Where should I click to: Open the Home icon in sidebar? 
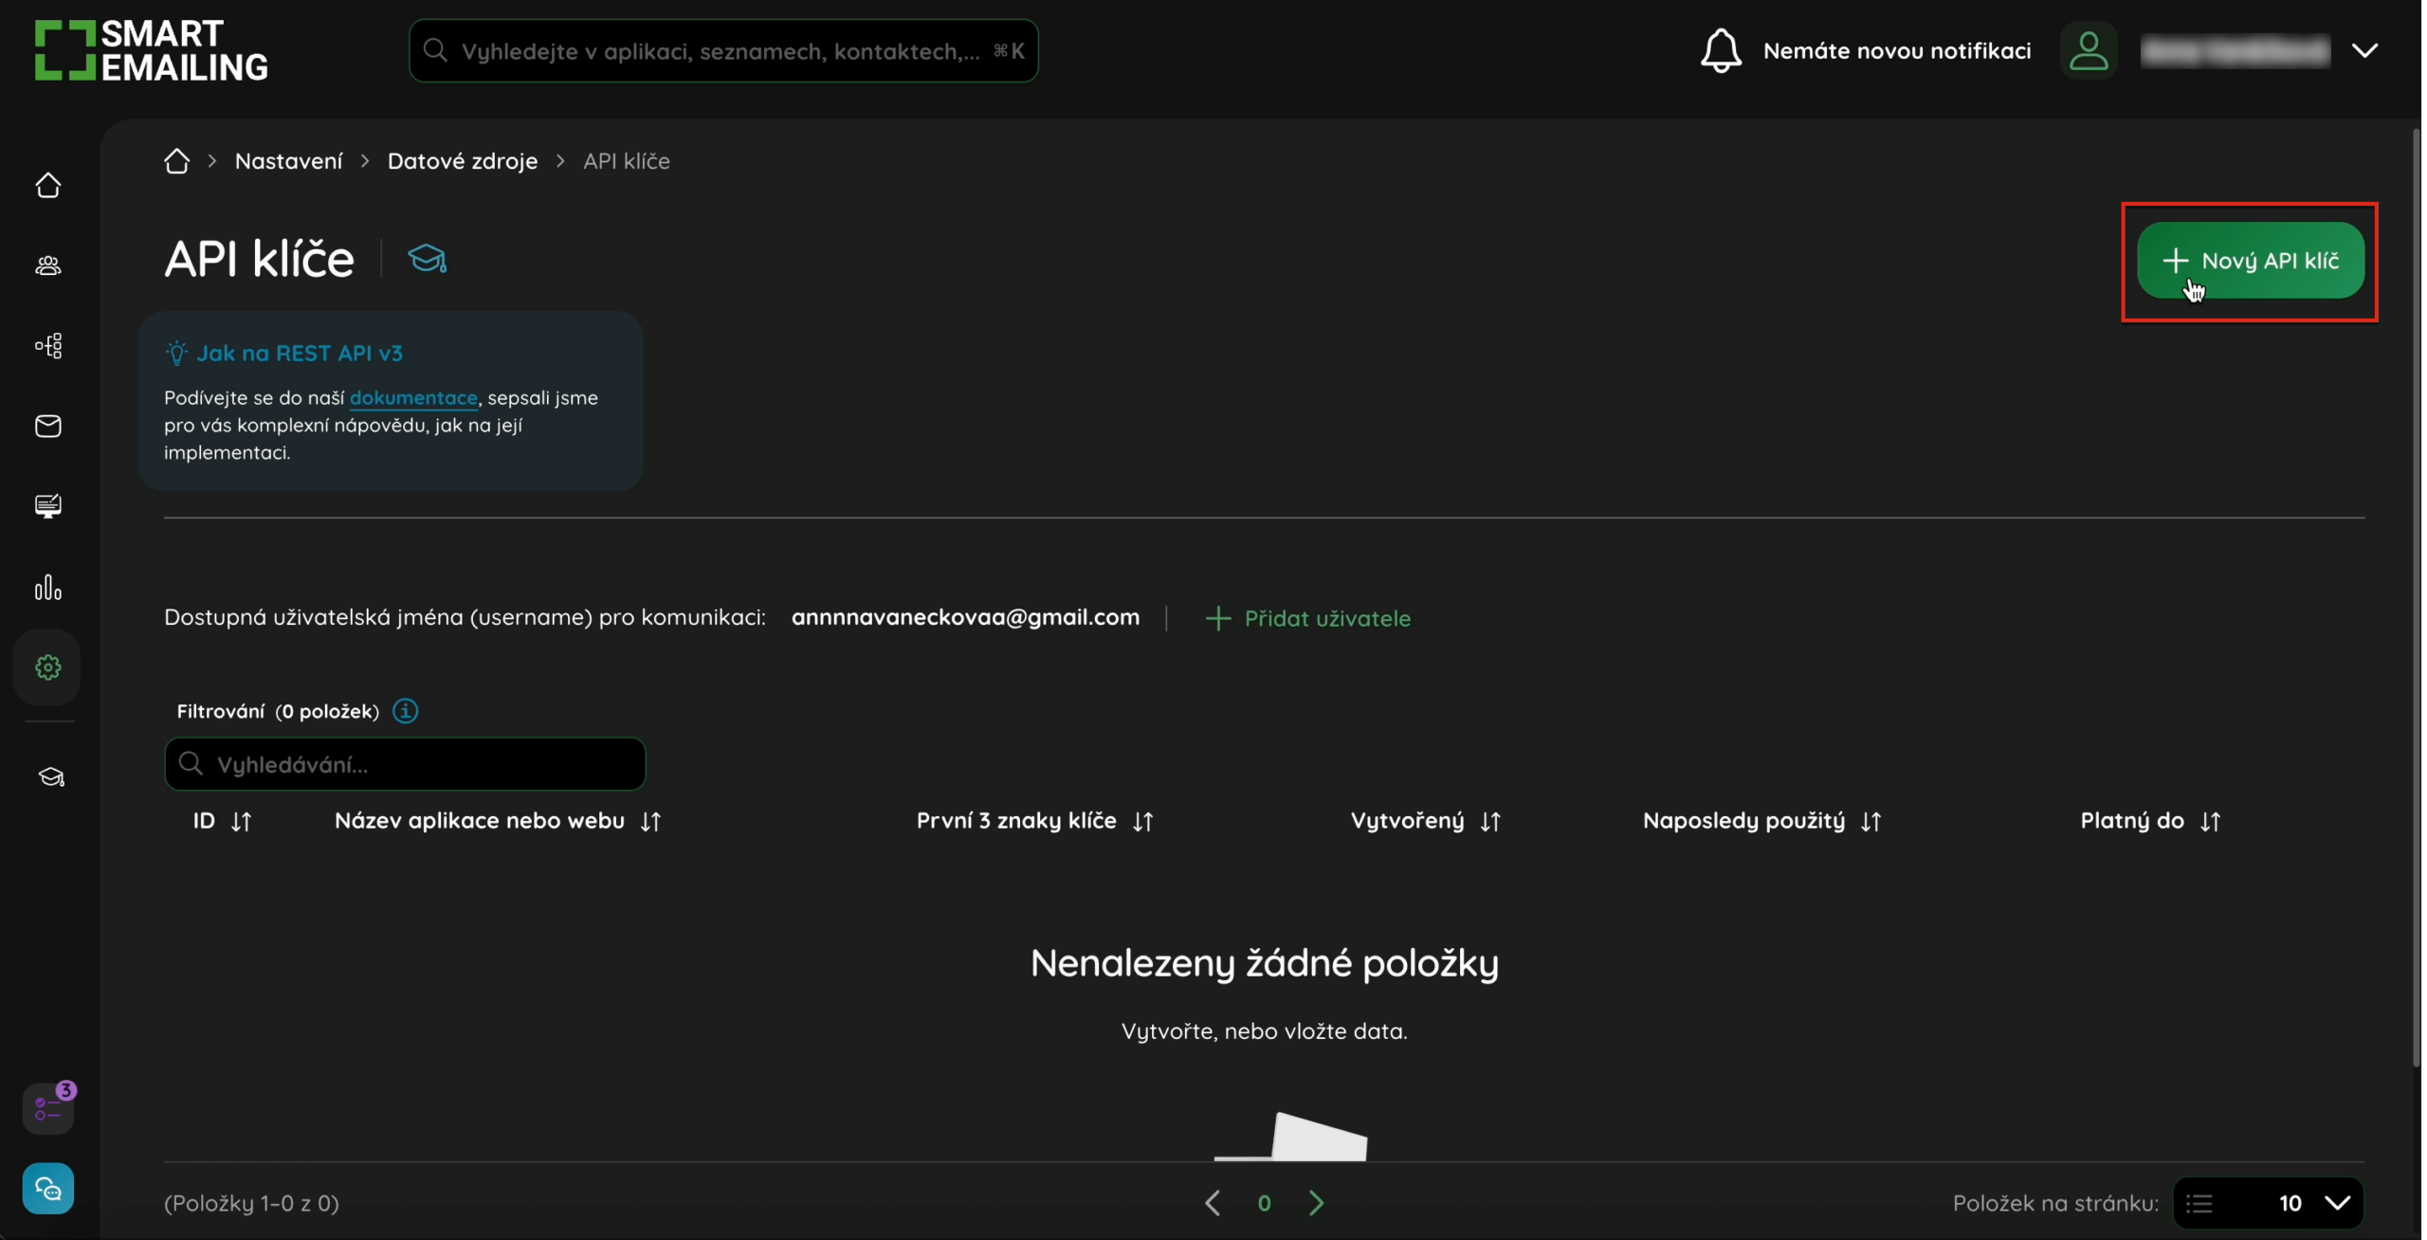[48, 186]
